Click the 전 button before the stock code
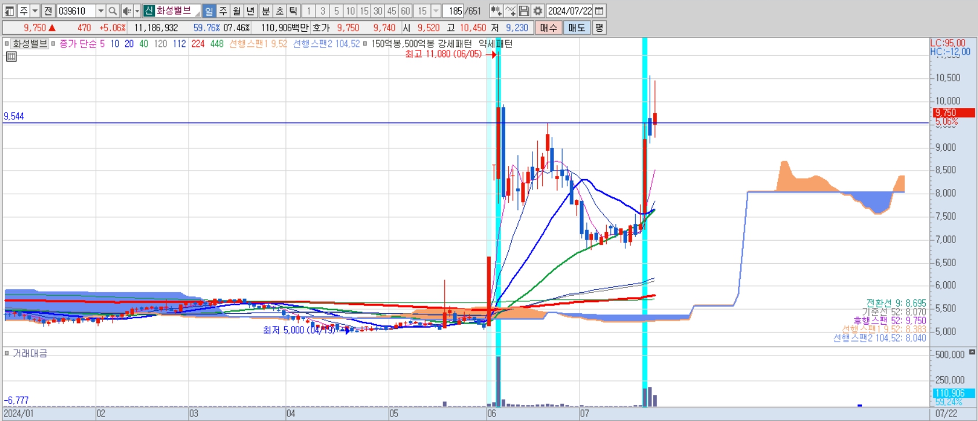The image size is (978, 421). (48, 11)
